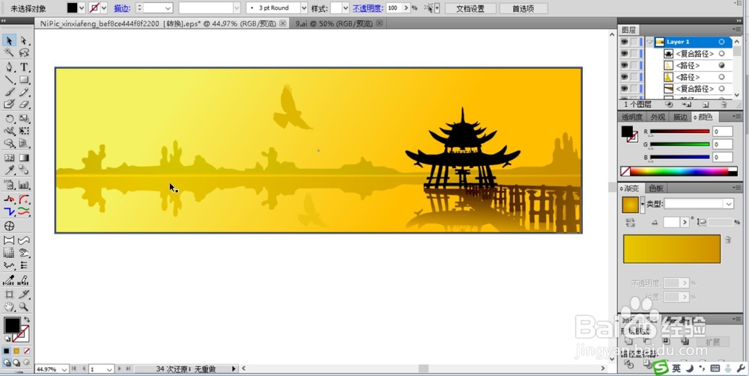Select the Direct Selection tool
Screen dimensions: 749x376
click(24, 41)
